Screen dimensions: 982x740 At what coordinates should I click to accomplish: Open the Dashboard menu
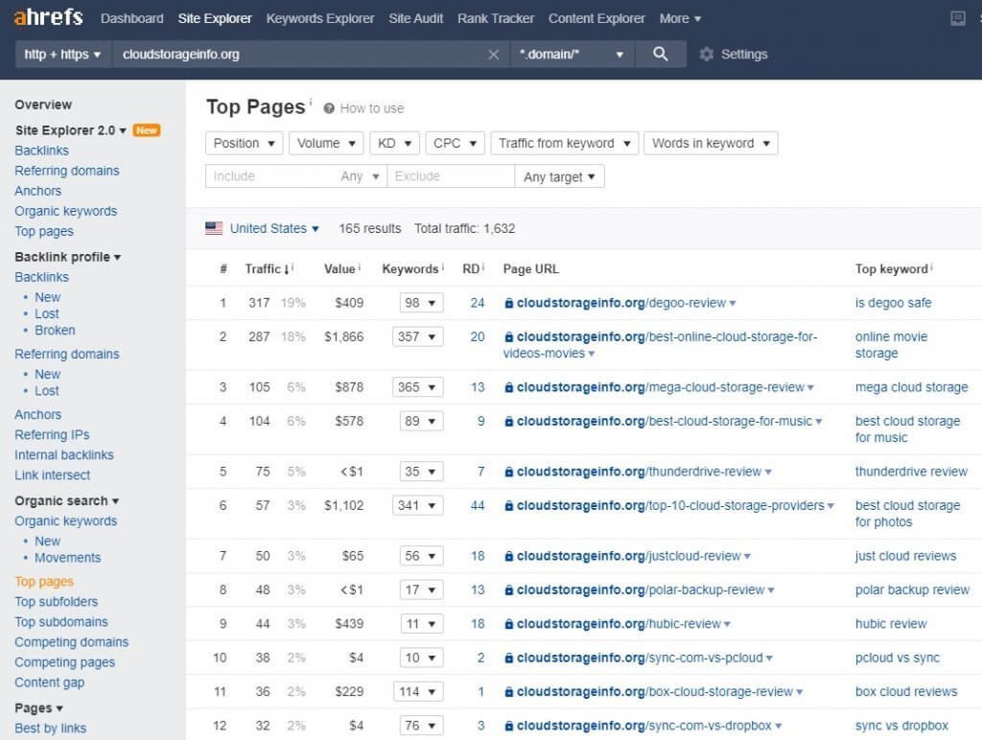(132, 19)
